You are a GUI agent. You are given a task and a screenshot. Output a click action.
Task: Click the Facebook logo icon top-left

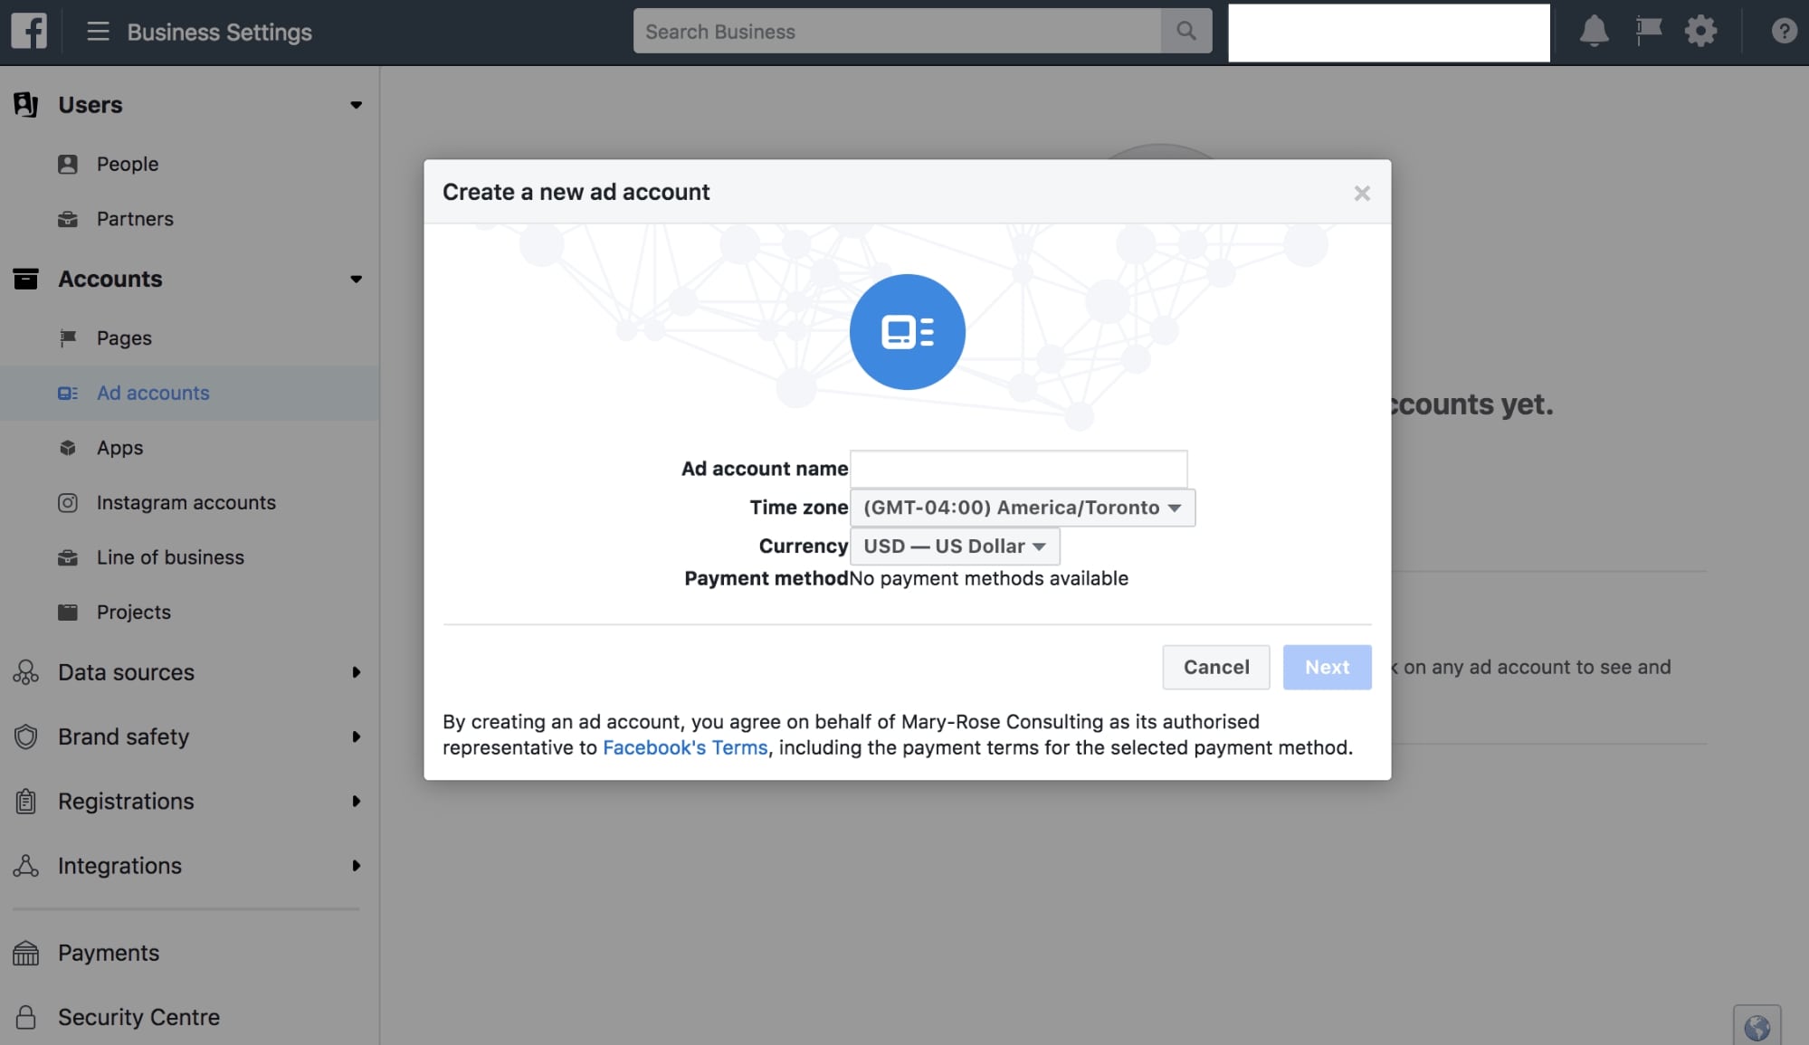point(29,31)
